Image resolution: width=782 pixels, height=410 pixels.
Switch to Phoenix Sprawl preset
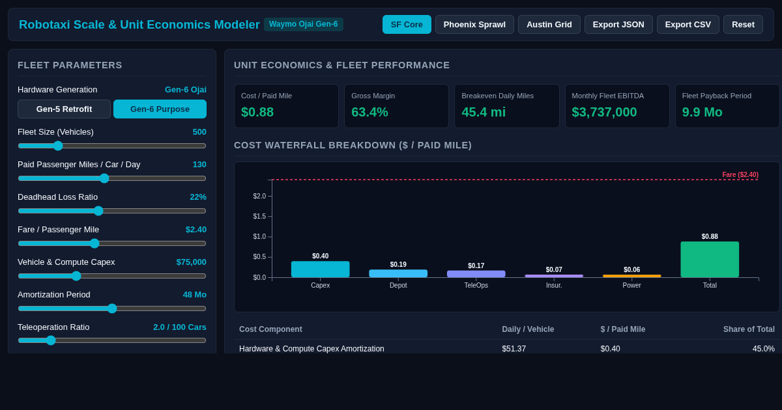click(474, 25)
